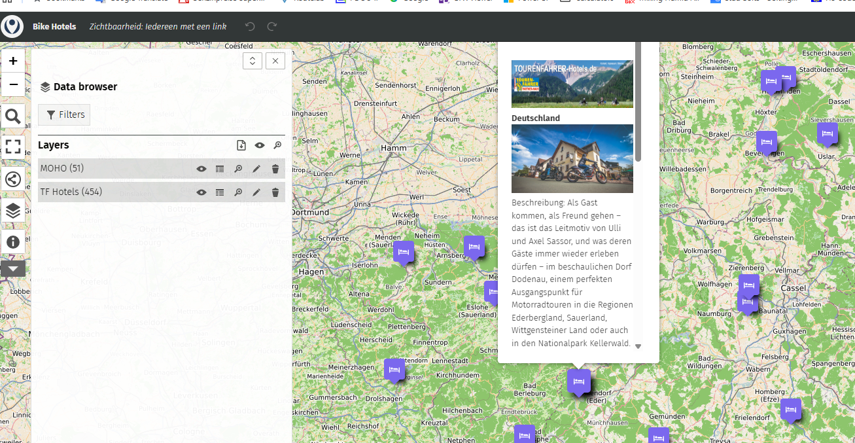The image size is (855, 443).
Task: Select the map search tool
Action: 13,115
